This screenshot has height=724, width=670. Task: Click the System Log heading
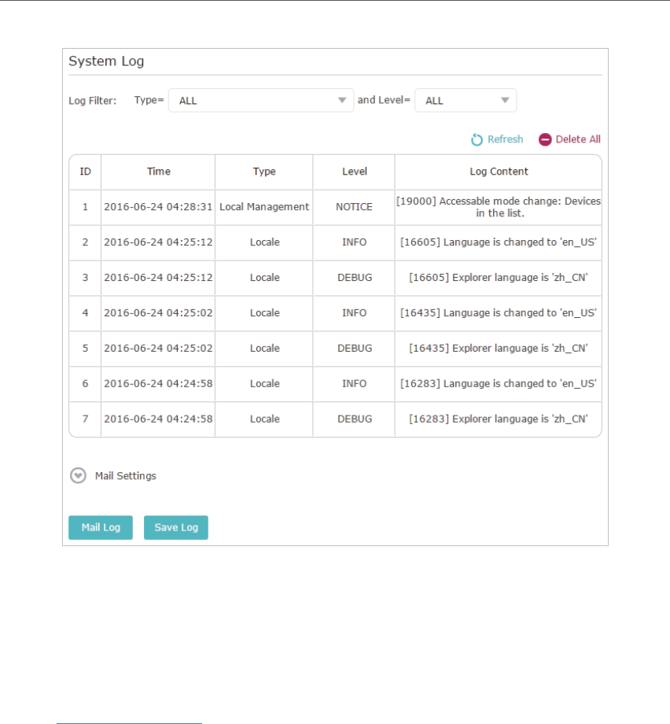point(106,61)
